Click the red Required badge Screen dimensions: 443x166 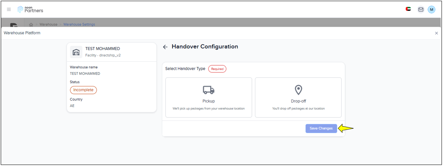pos(217,69)
